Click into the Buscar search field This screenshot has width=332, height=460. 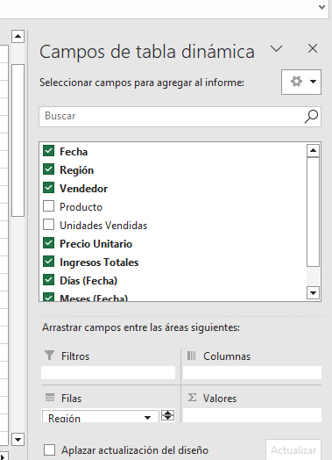(x=172, y=117)
